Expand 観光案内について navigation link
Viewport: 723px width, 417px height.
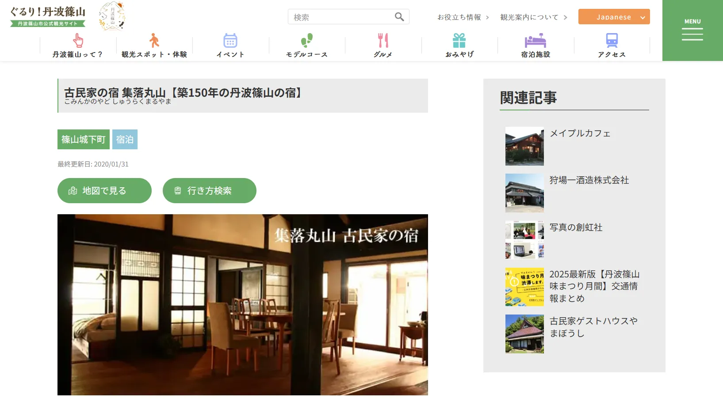pyautogui.click(x=533, y=17)
